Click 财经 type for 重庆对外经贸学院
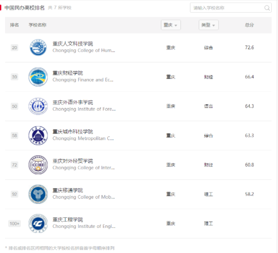The width and height of the screenshot is (278, 253). click(x=208, y=165)
